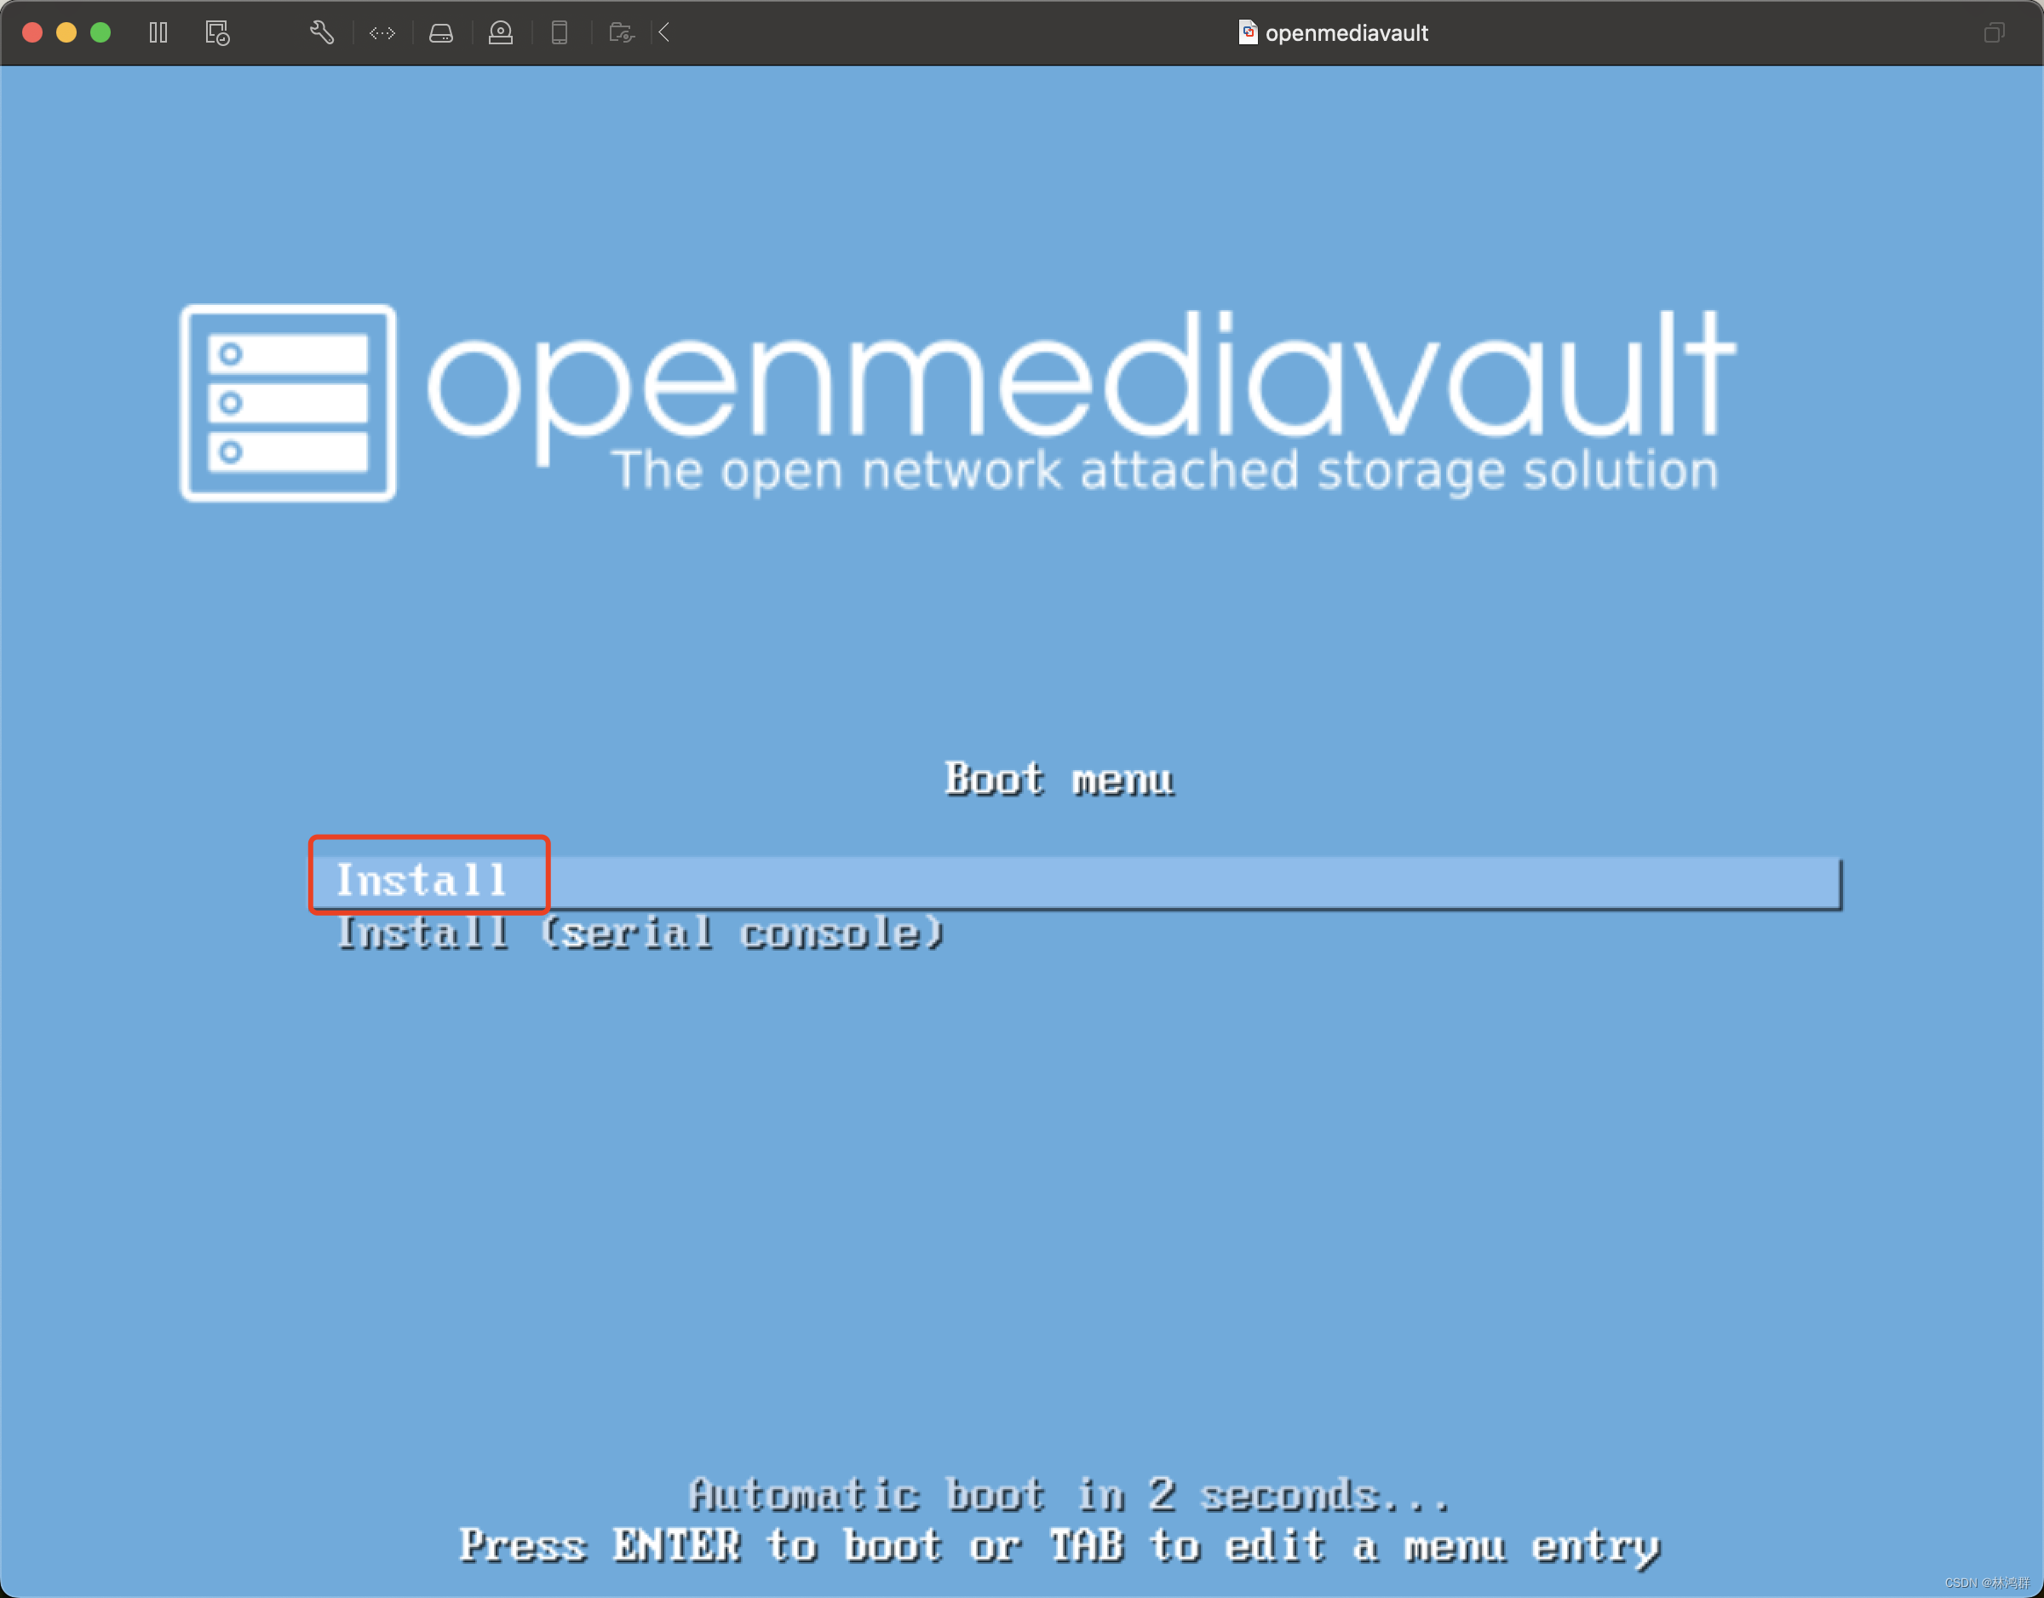
Task: Select Install (serial console) entry
Action: coord(640,934)
